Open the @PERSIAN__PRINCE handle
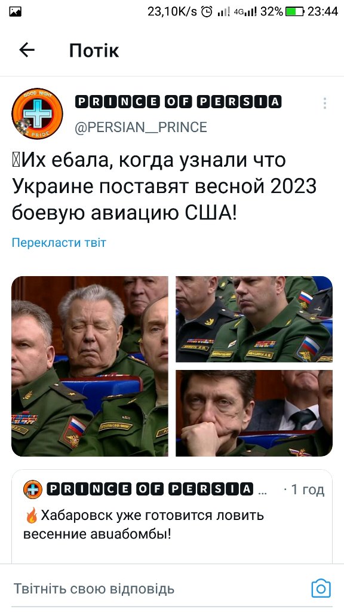This screenshot has width=344, height=612. 141,127
